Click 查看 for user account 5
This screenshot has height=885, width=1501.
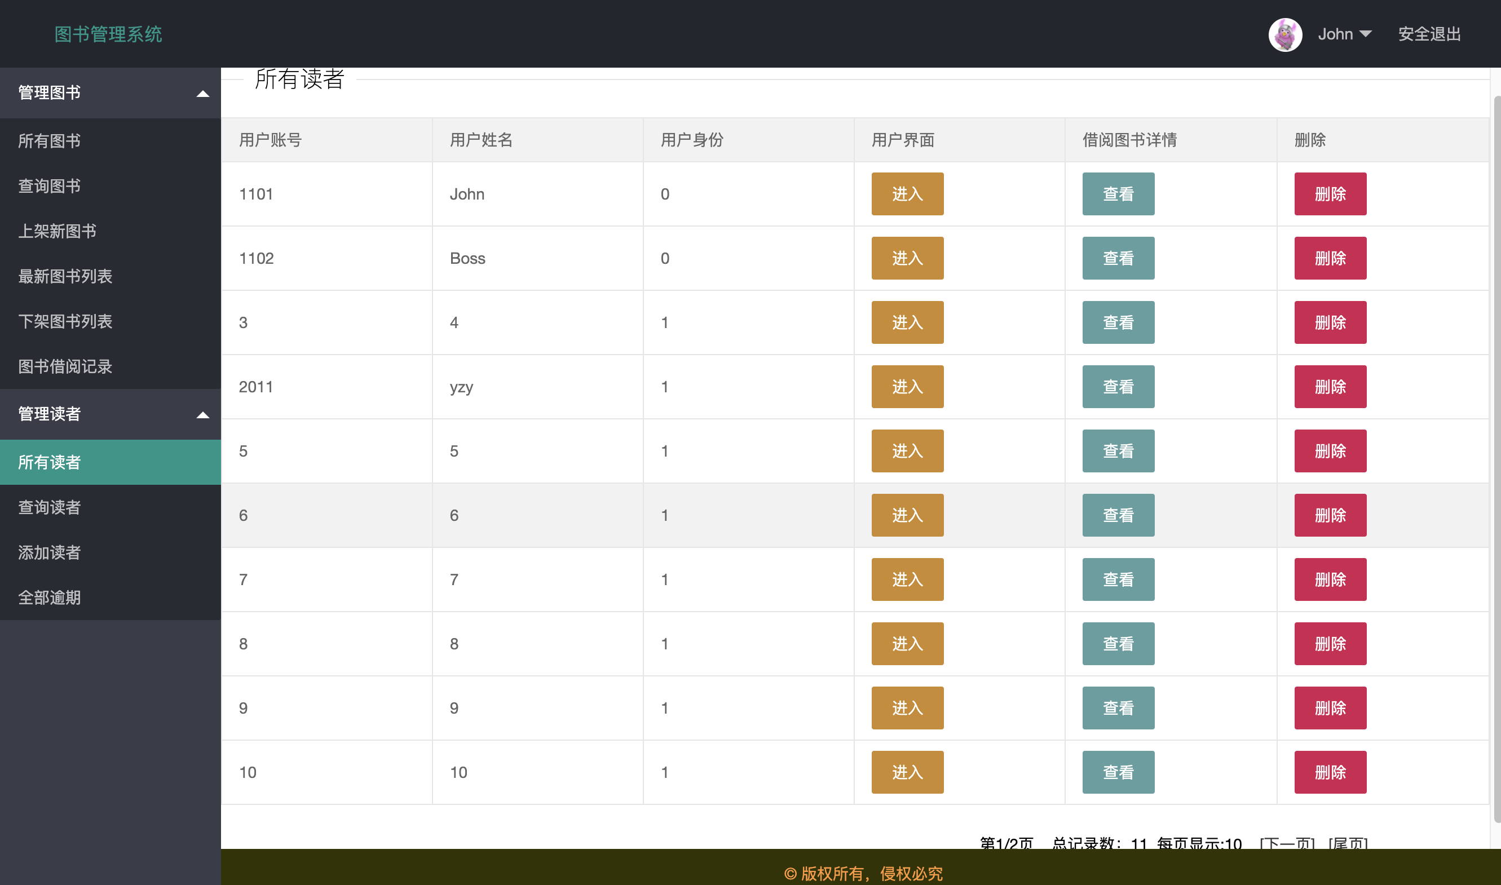[x=1118, y=451]
